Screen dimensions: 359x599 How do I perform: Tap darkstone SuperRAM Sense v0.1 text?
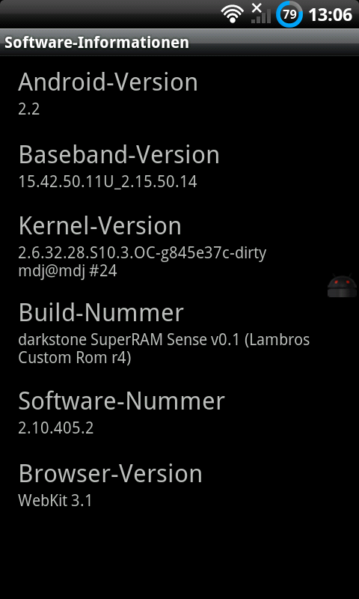[129, 340]
